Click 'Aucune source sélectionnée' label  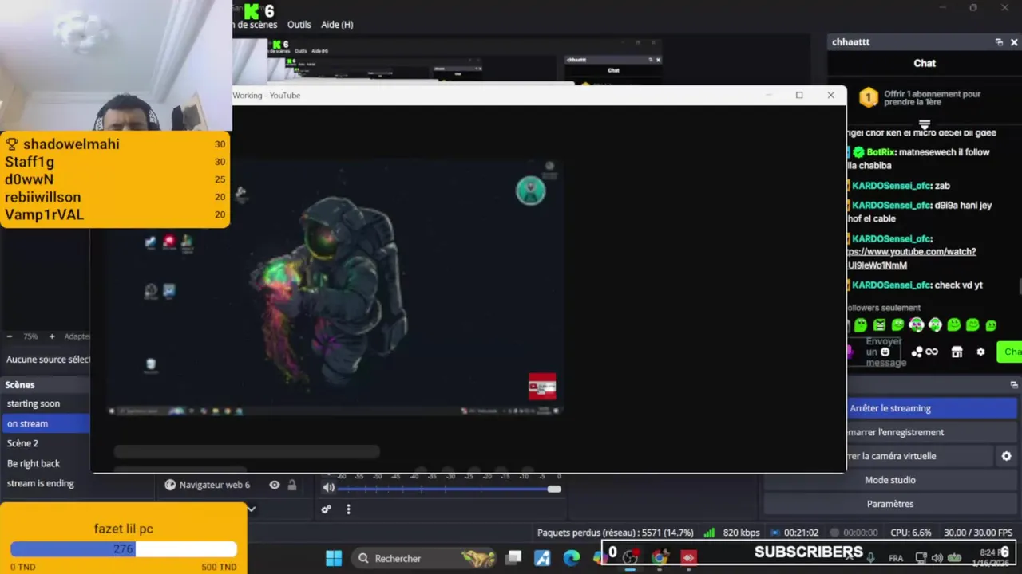(48, 360)
